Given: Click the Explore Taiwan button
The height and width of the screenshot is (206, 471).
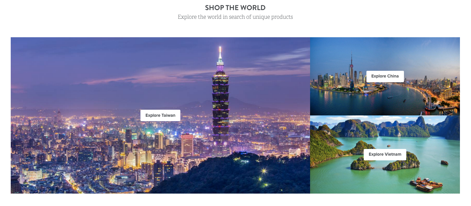Looking at the screenshot, I should [160, 115].
